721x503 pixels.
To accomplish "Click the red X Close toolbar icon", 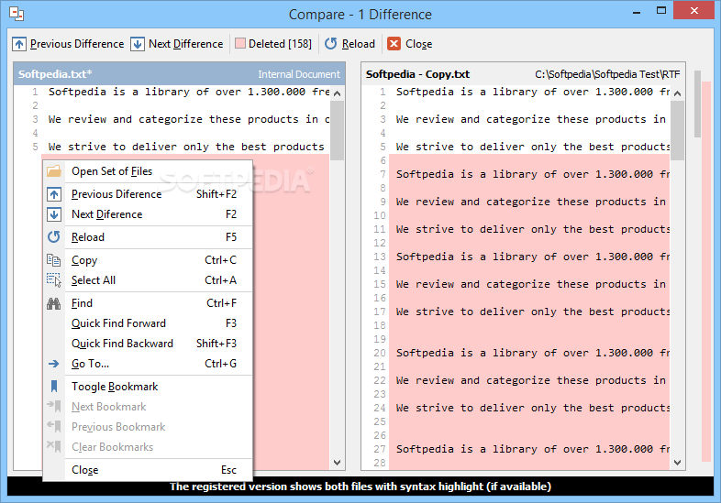I will pyautogui.click(x=394, y=44).
